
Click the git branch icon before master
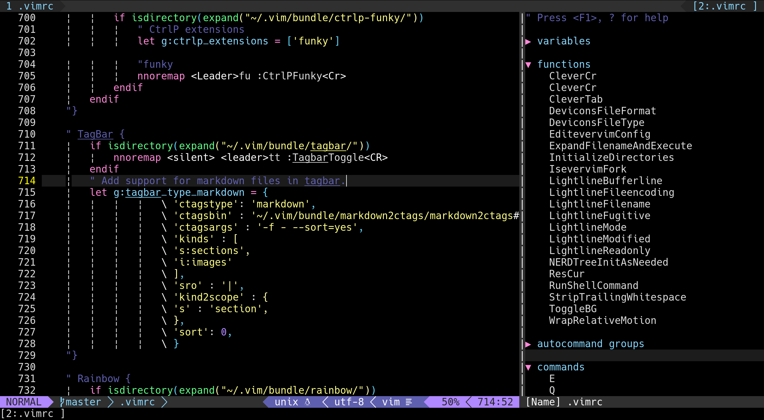click(x=62, y=402)
